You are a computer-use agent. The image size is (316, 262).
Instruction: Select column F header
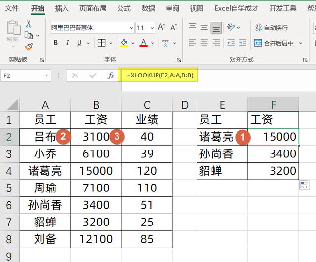(273, 105)
